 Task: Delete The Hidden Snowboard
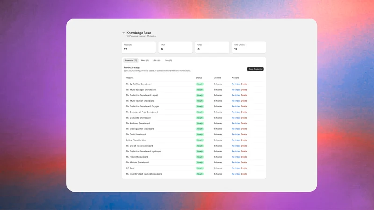[244, 157]
